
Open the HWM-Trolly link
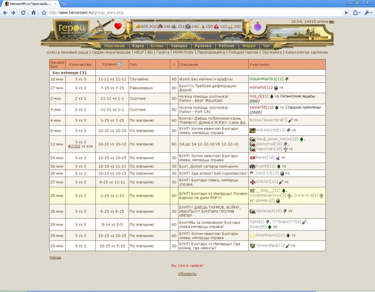[x=183, y=52]
